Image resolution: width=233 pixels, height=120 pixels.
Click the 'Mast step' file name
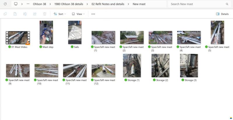[48, 47]
